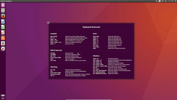
Task: Click the 'Alt + Left Mouse Drag' text
Action: coord(99,72)
